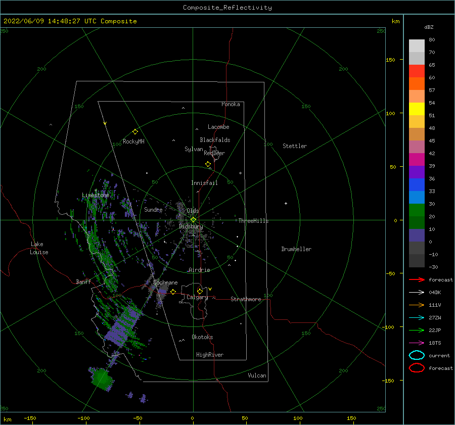Click the Okotoks label
Viewport: 455px width, 425px height.
point(202,337)
